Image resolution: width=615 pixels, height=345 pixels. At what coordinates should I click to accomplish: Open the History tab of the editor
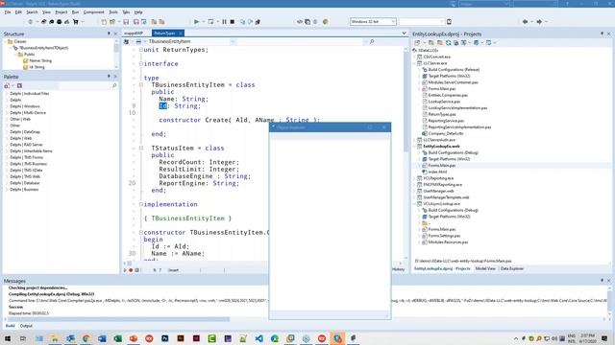point(398,269)
